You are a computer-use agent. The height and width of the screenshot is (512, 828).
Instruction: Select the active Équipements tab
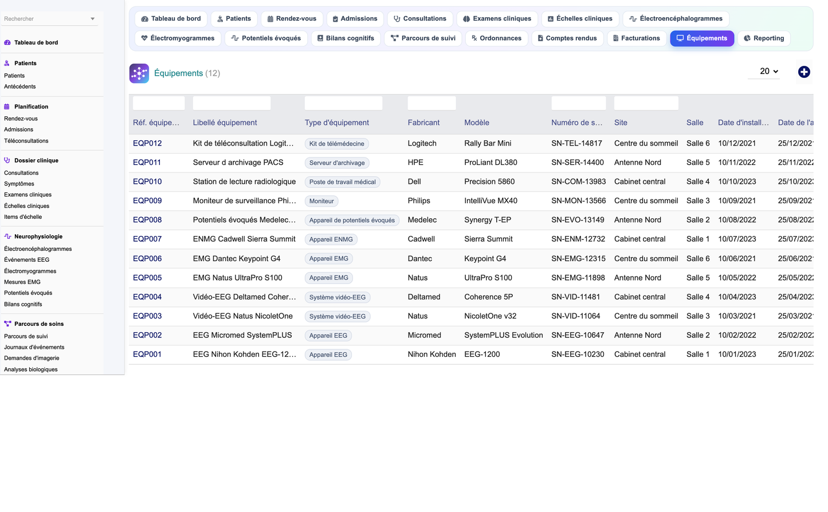702,38
